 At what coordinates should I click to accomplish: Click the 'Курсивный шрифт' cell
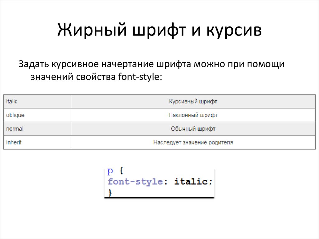tap(193, 101)
